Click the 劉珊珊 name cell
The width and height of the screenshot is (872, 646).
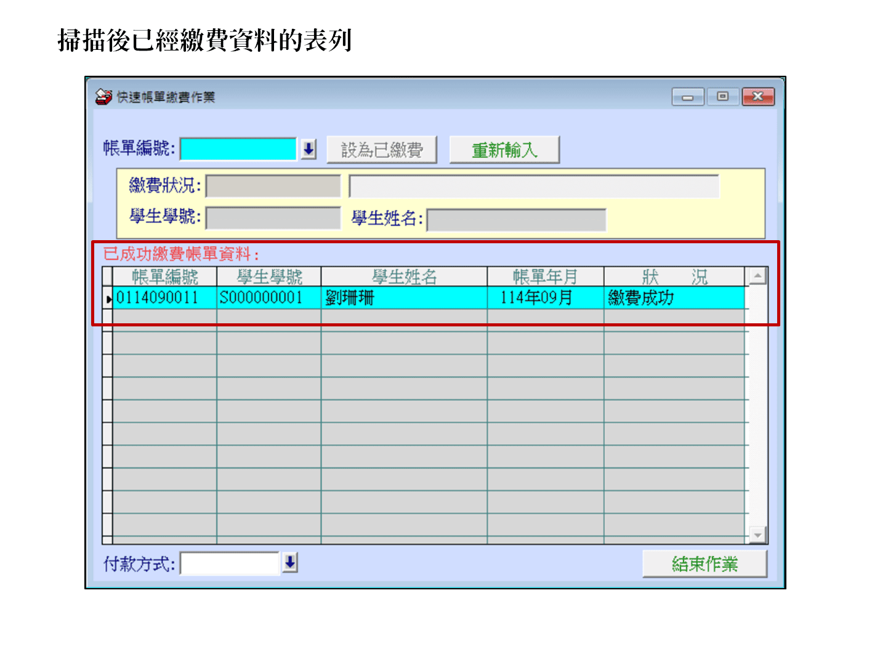tap(350, 298)
